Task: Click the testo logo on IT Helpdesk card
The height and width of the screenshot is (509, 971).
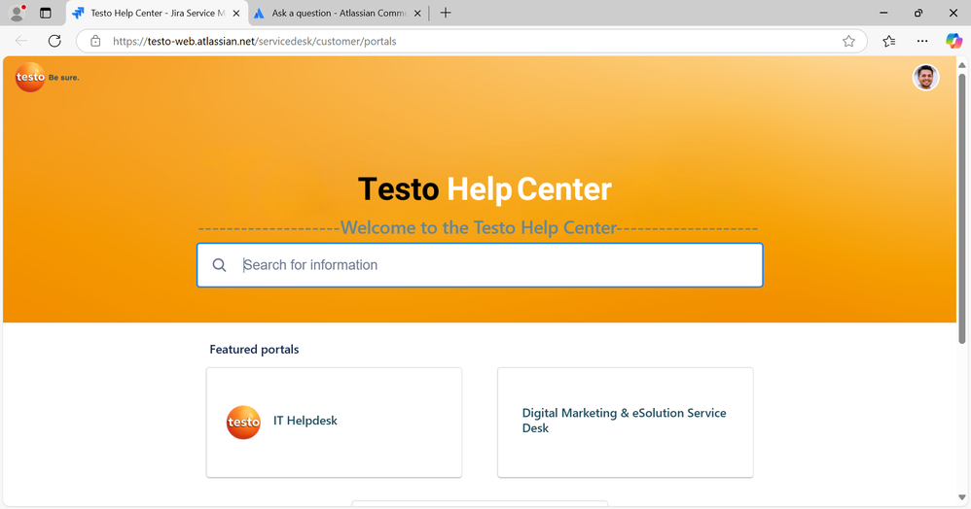Action: (243, 423)
